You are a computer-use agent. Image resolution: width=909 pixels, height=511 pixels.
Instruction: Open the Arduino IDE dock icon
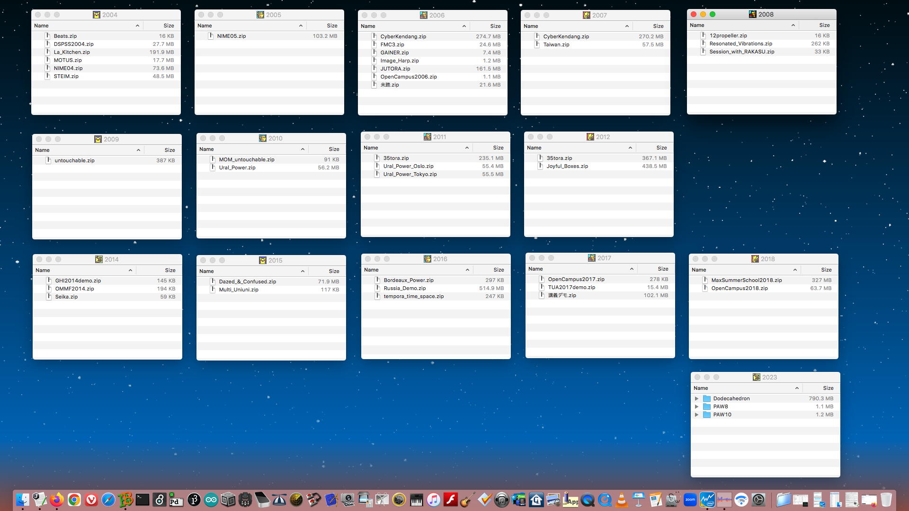click(211, 500)
